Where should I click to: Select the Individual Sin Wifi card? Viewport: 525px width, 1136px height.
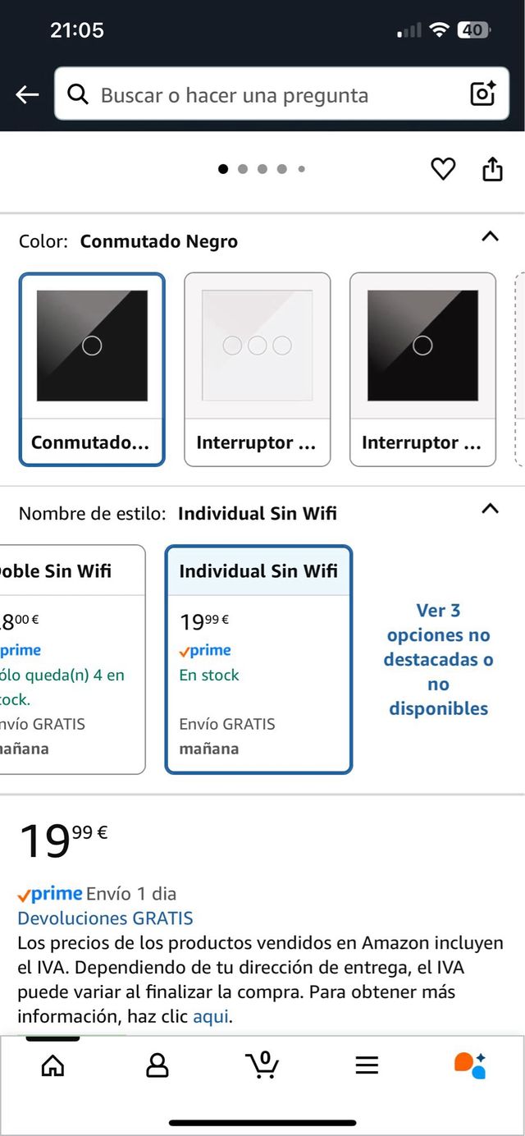(x=258, y=657)
